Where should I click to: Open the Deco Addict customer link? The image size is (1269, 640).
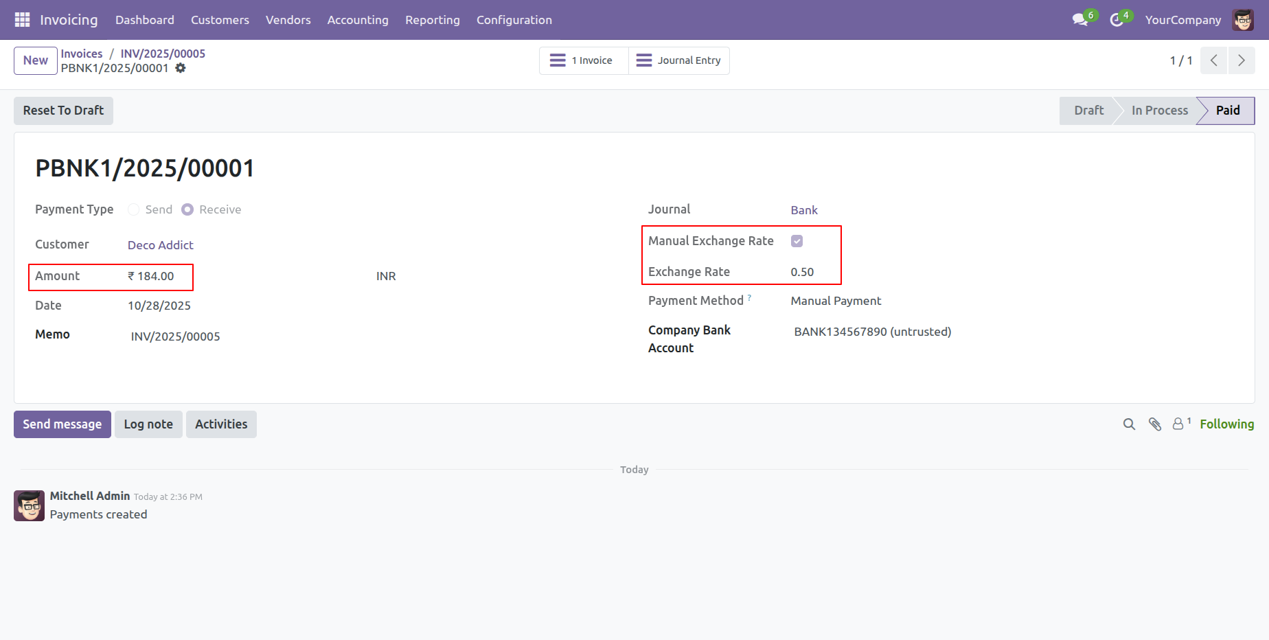click(x=161, y=245)
